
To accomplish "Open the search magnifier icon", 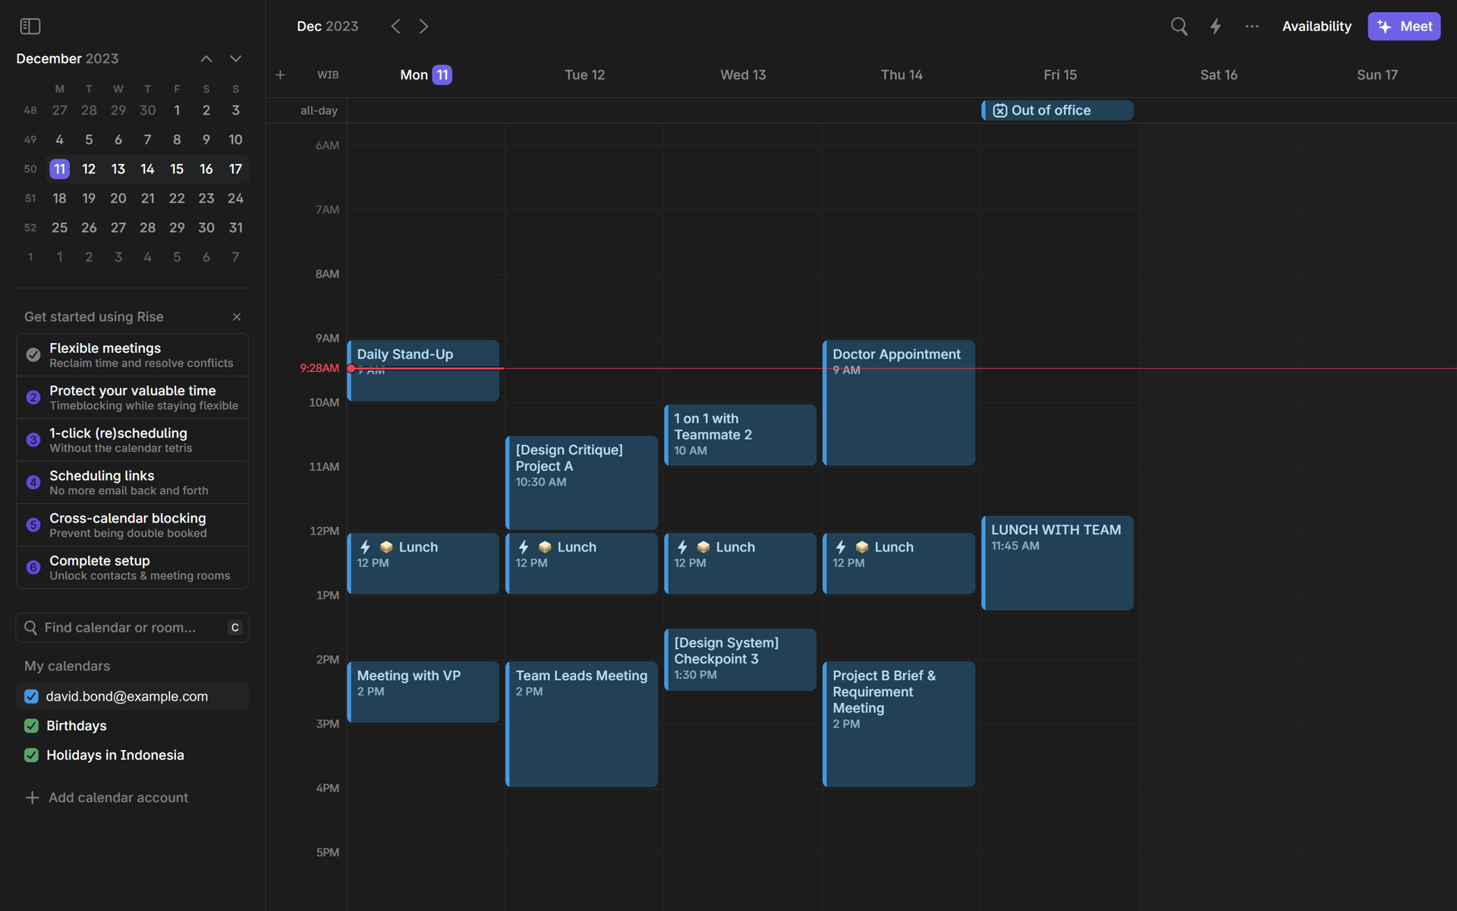I will click(x=1179, y=27).
